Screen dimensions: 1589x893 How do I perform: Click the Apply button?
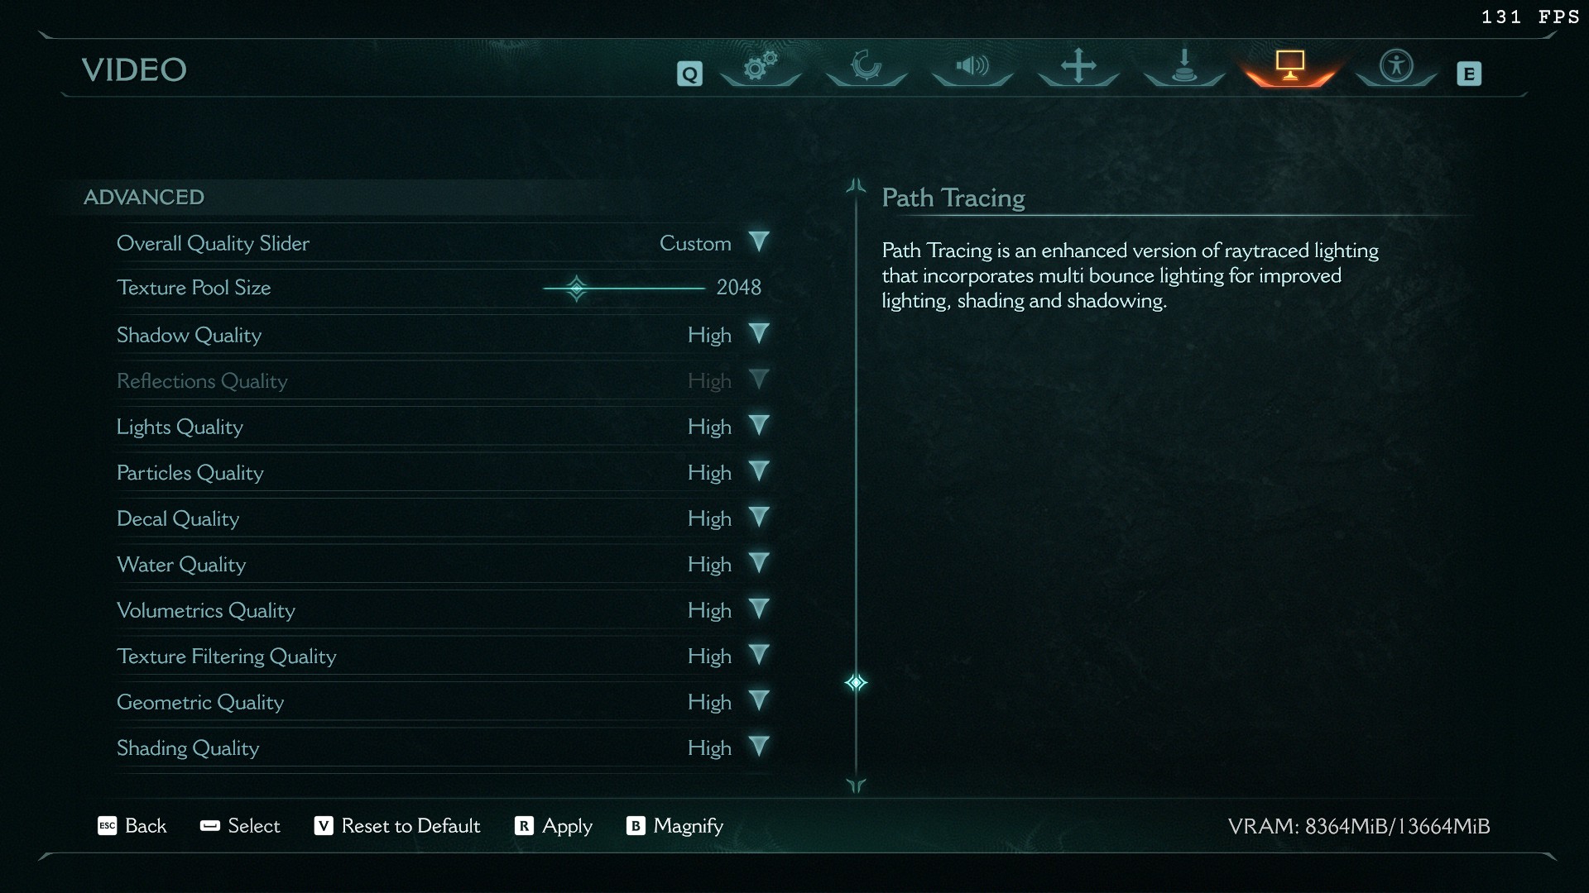[554, 826]
